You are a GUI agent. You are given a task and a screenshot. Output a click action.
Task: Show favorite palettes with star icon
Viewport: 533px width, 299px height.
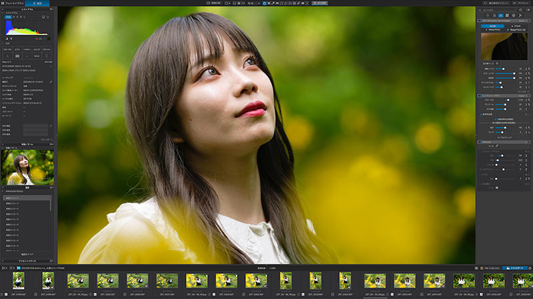pyautogui.click(x=520, y=10)
